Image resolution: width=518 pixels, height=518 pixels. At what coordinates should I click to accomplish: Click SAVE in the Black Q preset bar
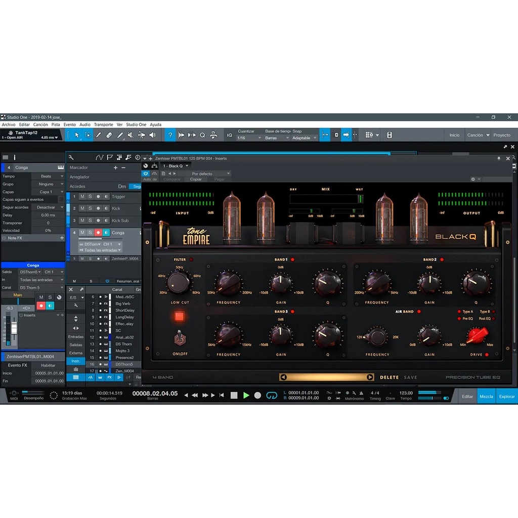[410, 377]
